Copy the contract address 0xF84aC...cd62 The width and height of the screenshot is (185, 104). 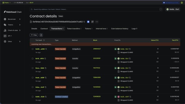(x=84, y=22)
